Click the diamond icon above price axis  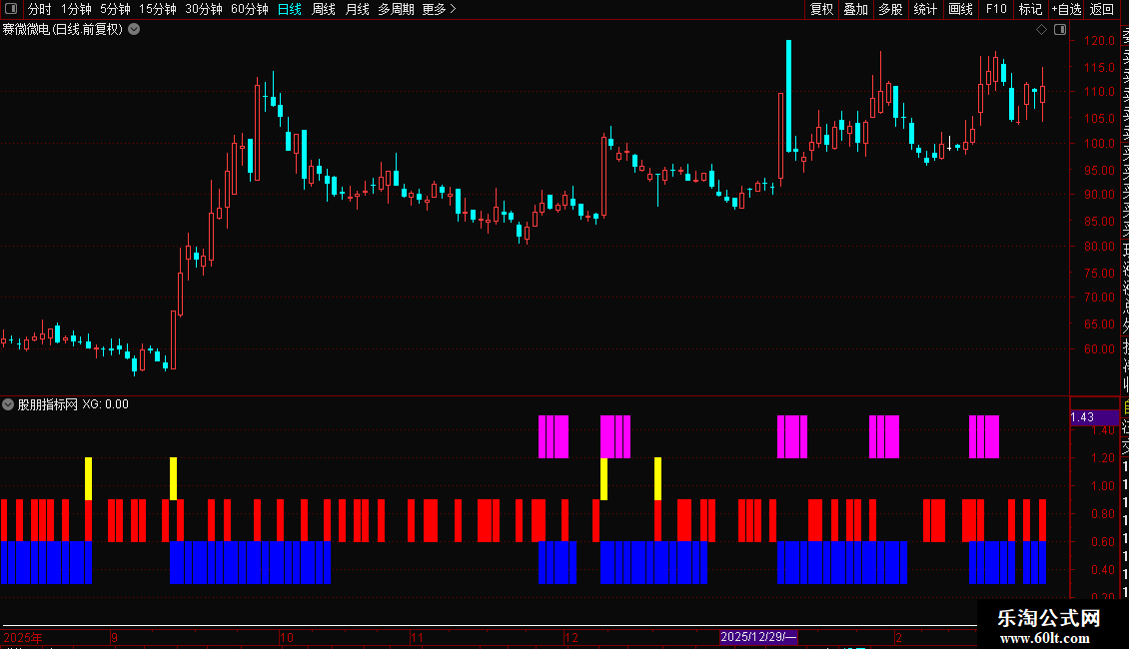[1041, 30]
